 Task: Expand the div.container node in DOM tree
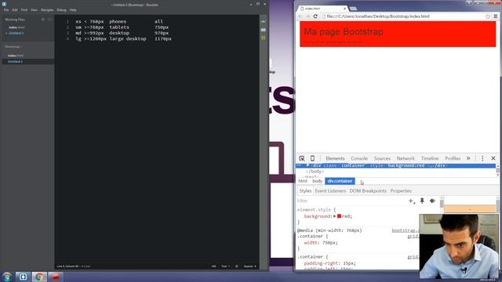click(x=307, y=165)
